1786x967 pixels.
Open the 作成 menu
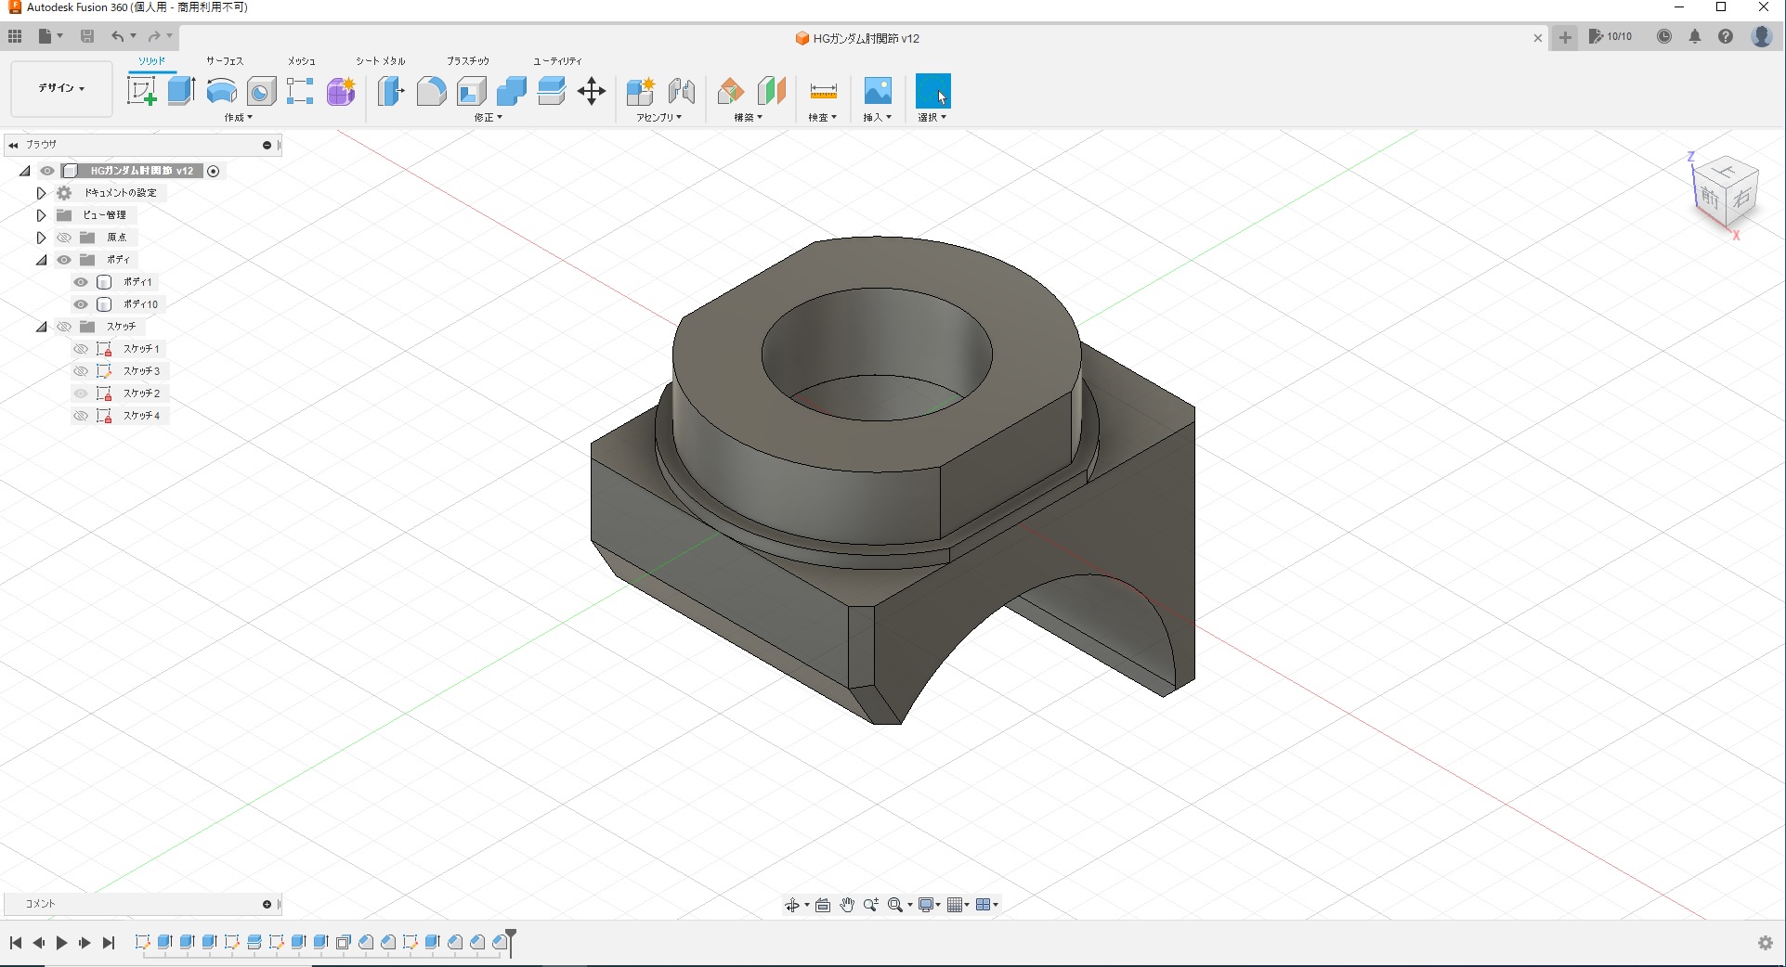(x=238, y=118)
